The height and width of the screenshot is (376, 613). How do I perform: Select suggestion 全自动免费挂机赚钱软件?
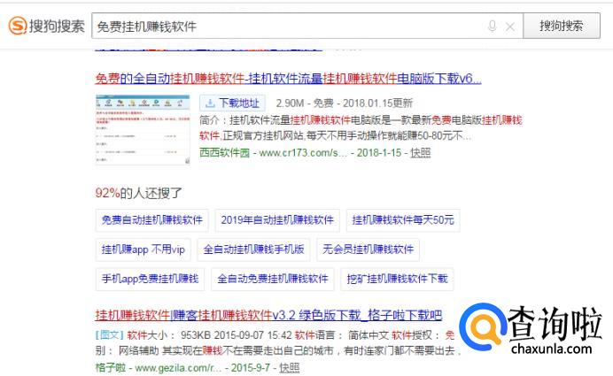273,279
